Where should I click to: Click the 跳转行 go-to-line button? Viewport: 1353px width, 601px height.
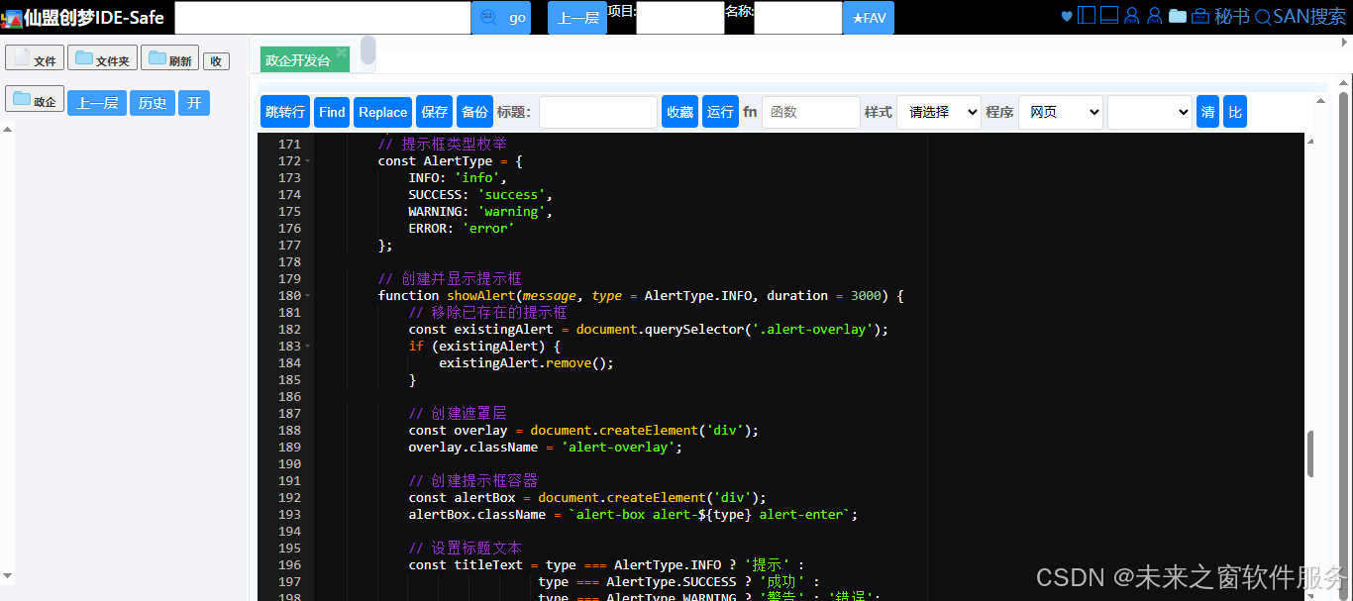pos(285,112)
